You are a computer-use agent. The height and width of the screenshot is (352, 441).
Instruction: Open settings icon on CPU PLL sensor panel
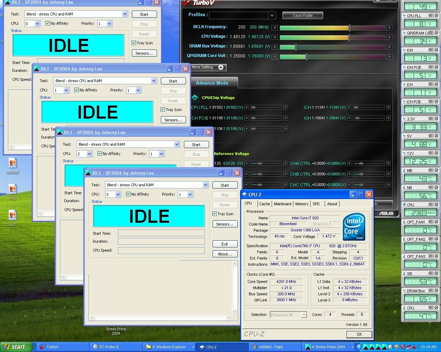point(431,15)
